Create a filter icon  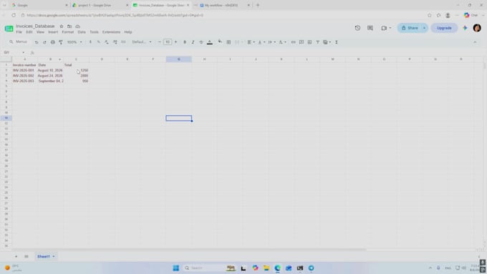[x=318, y=42]
